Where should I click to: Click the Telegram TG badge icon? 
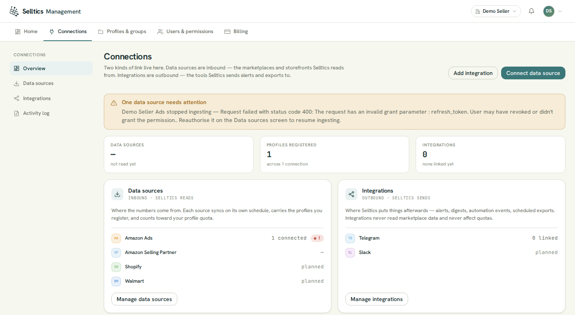(350, 238)
